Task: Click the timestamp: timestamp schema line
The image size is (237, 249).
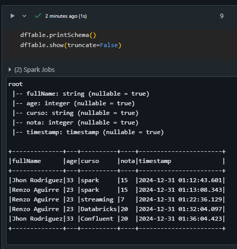Action: pos(88,132)
